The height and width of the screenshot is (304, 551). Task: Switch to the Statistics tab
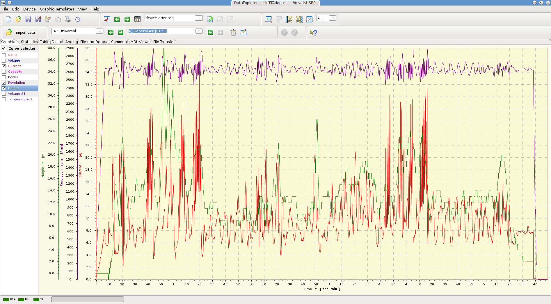(29, 42)
